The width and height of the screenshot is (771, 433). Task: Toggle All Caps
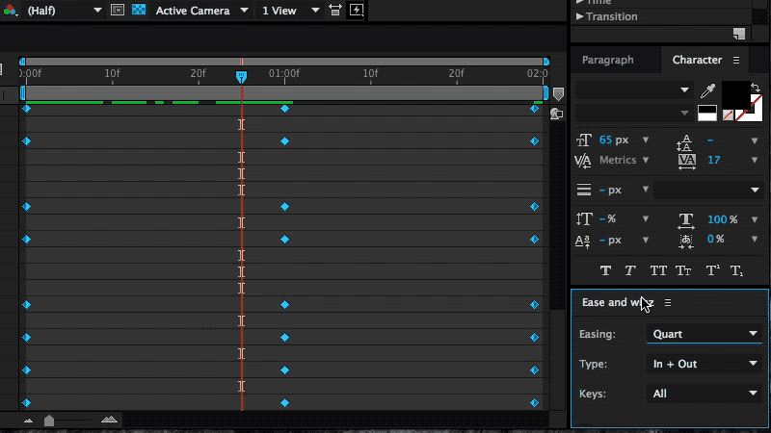point(658,270)
